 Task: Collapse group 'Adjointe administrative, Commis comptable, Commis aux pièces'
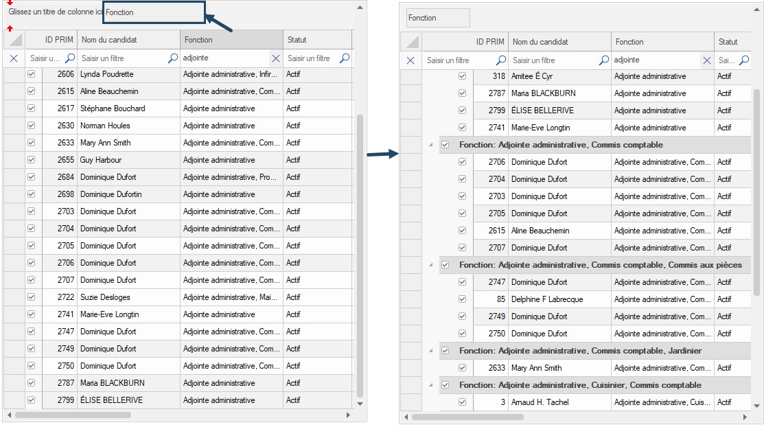(x=431, y=265)
